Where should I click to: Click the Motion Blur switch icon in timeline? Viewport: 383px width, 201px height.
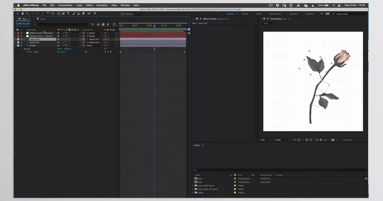(x=108, y=24)
